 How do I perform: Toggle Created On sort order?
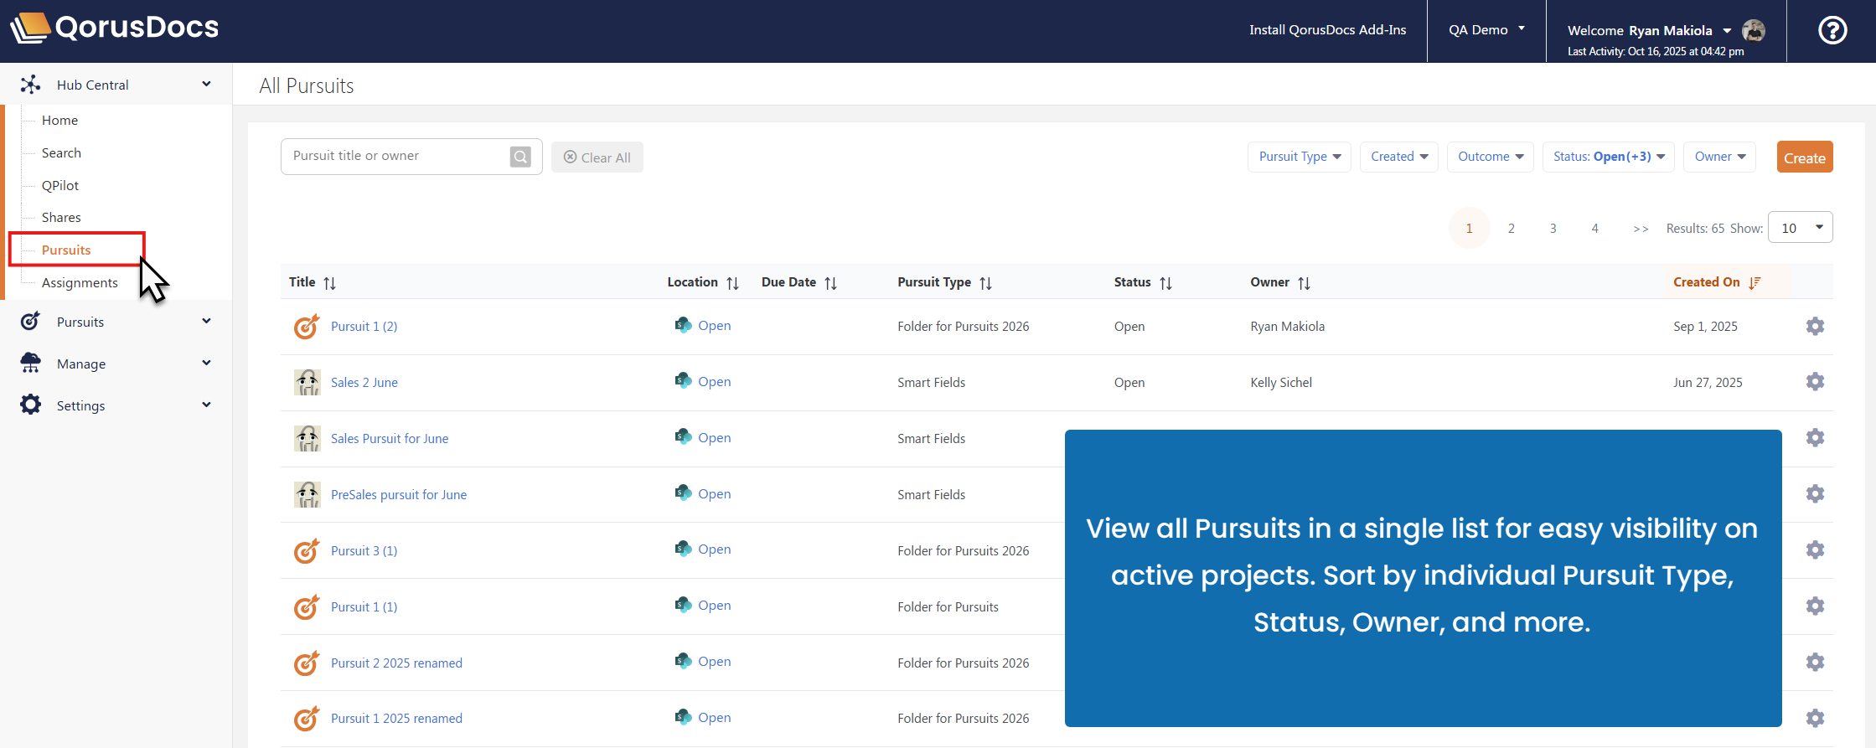1755,283
